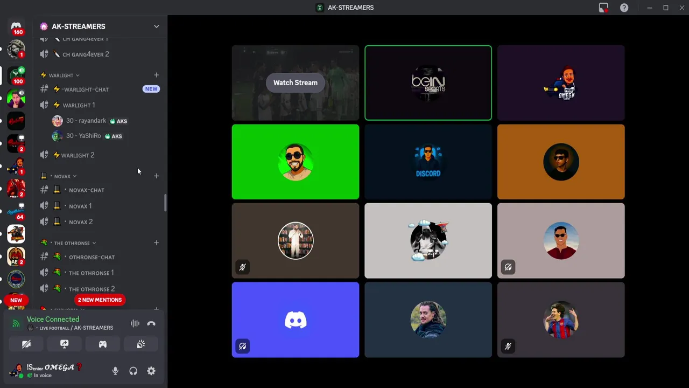Join WARLIGHT 2 voice channel

(100, 155)
